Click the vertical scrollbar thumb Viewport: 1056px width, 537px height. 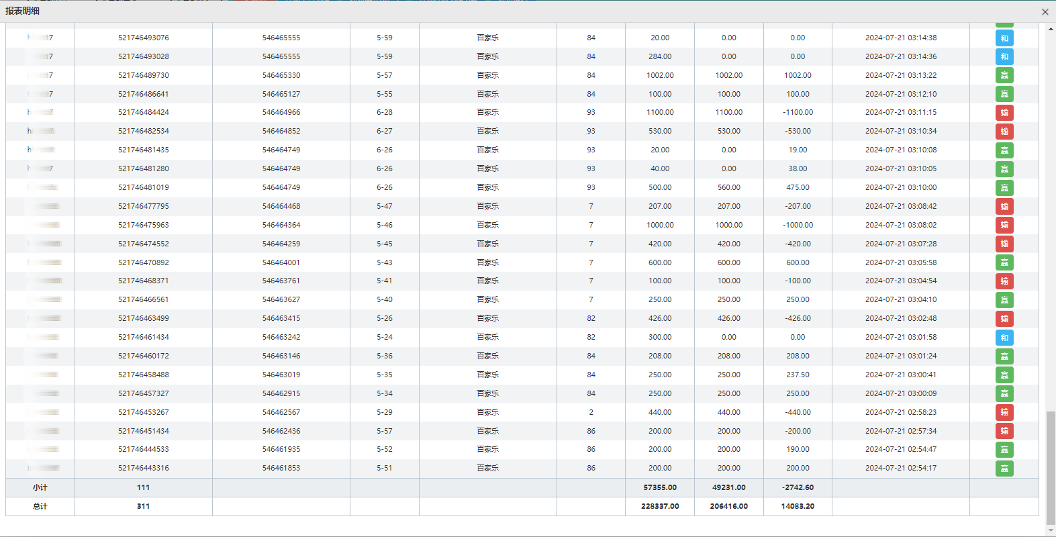point(1051,467)
